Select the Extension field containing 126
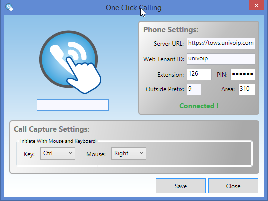The image size is (268, 201). pyautogui.click(x=199, y=74)
